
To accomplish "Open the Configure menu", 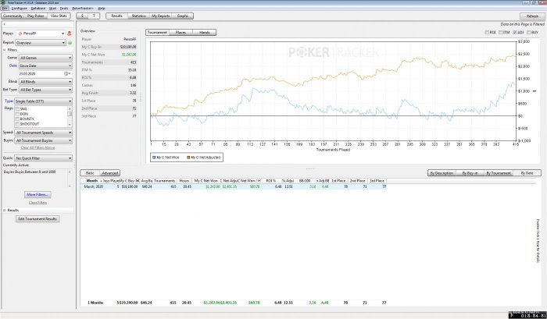I will click(x=20, y=8).
